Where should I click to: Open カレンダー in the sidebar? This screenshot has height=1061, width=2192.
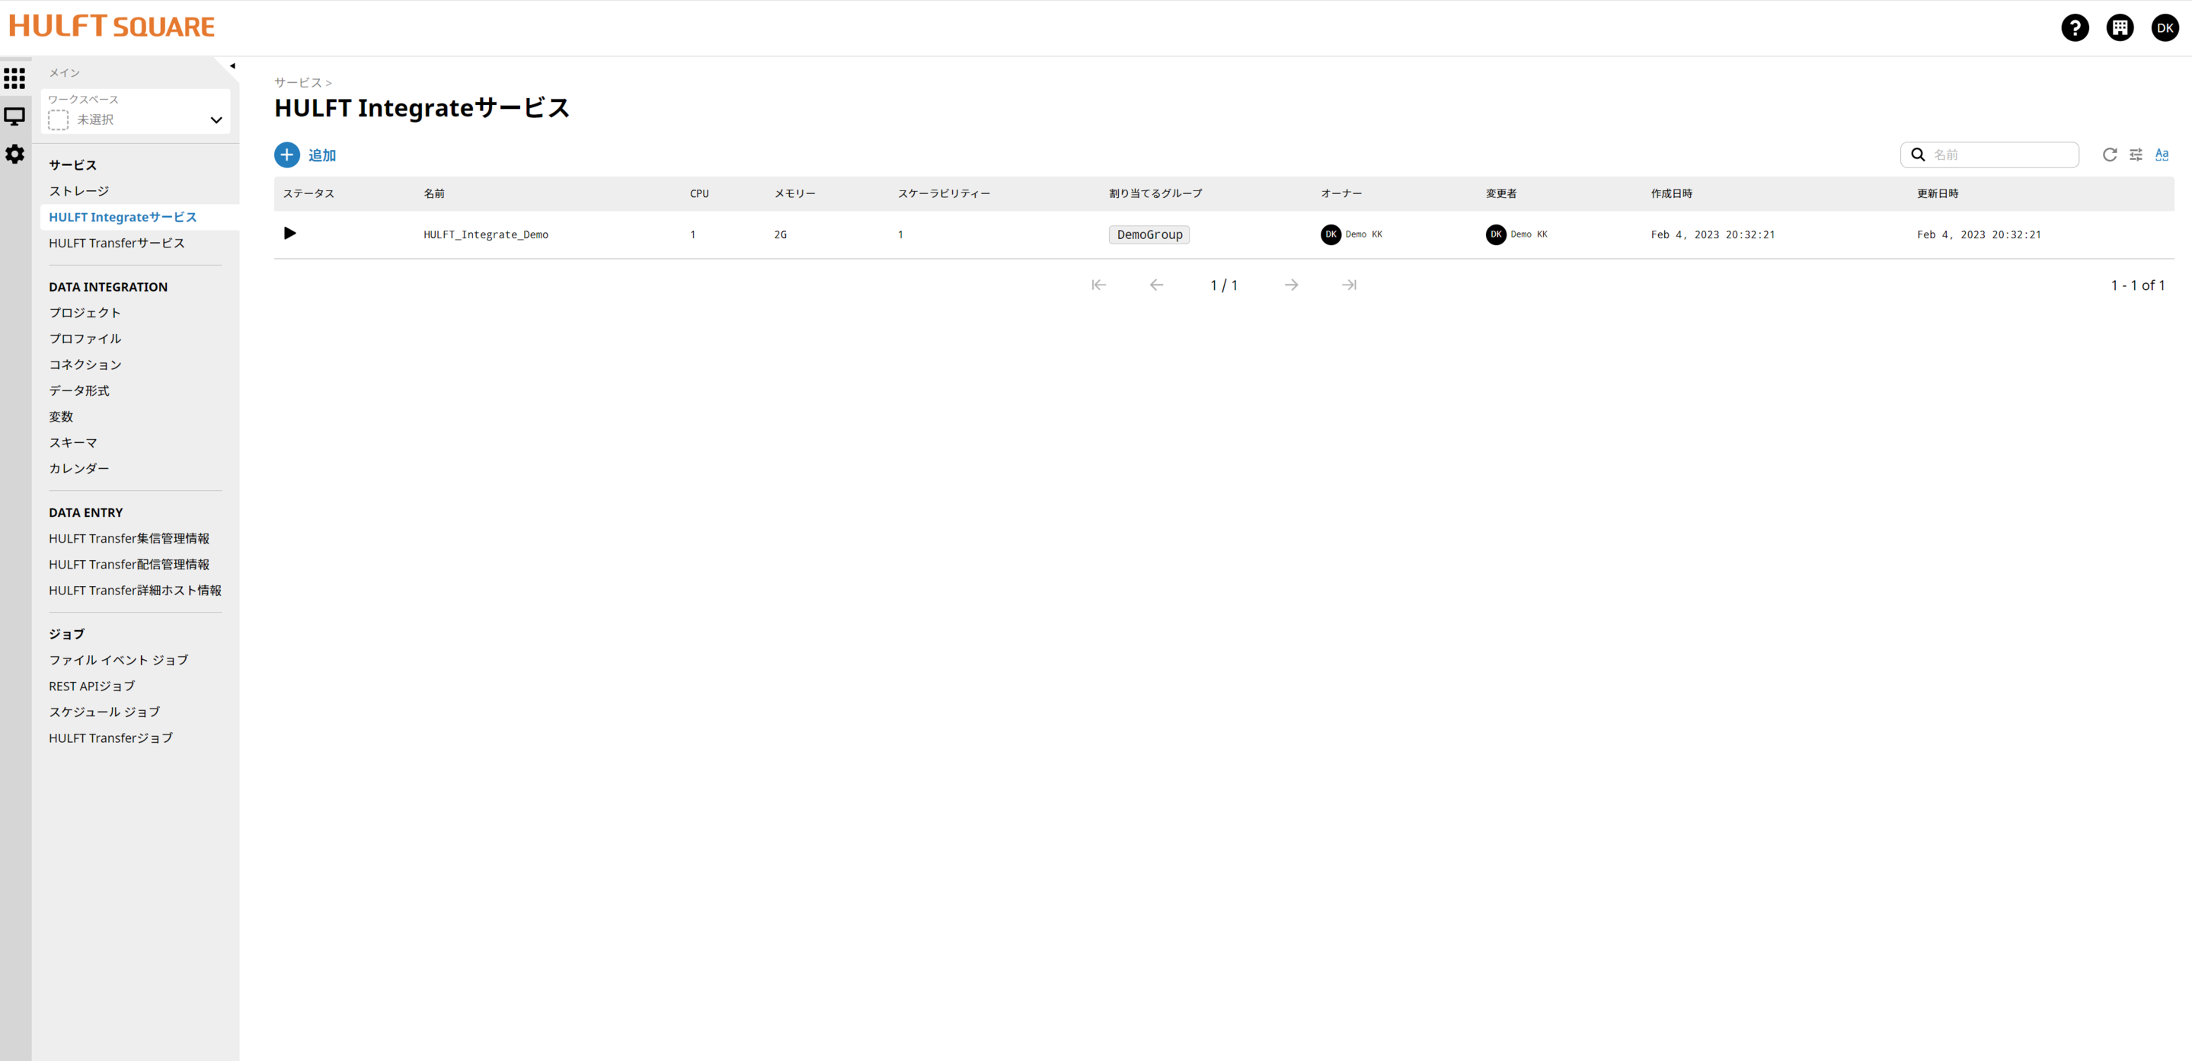coord(79,468)
